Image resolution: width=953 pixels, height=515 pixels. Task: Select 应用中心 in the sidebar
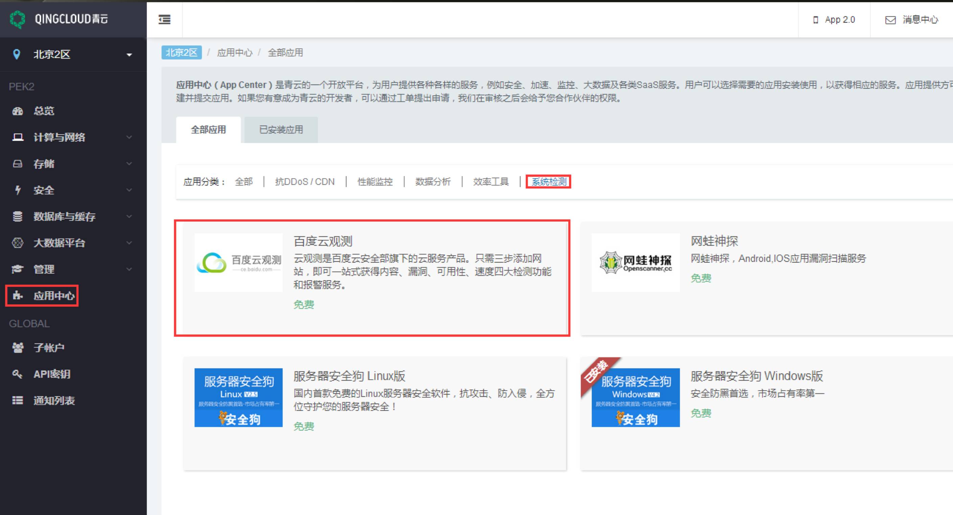click(54, 296)
